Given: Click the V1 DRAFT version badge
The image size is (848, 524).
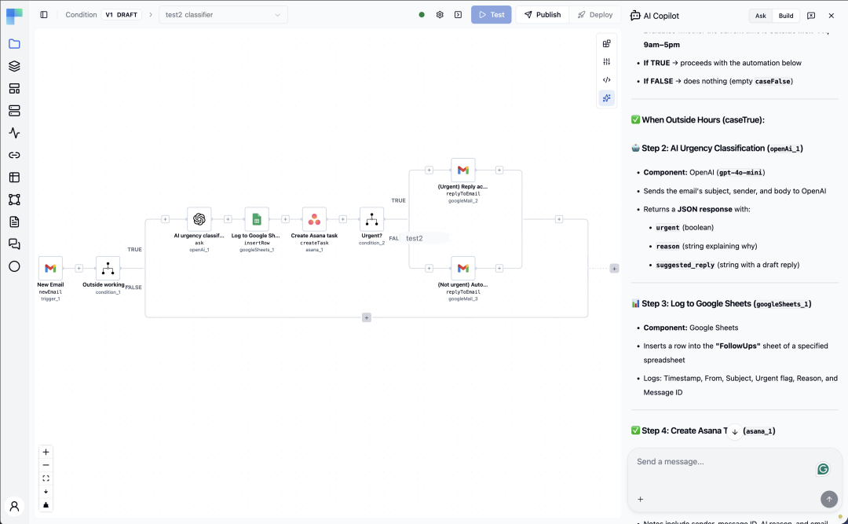Looking at the screenshot, I should coord(121,15).
